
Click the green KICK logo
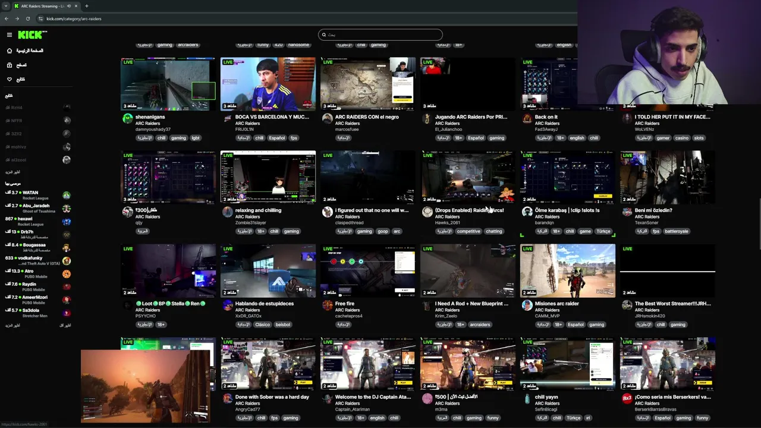[29, 35]
